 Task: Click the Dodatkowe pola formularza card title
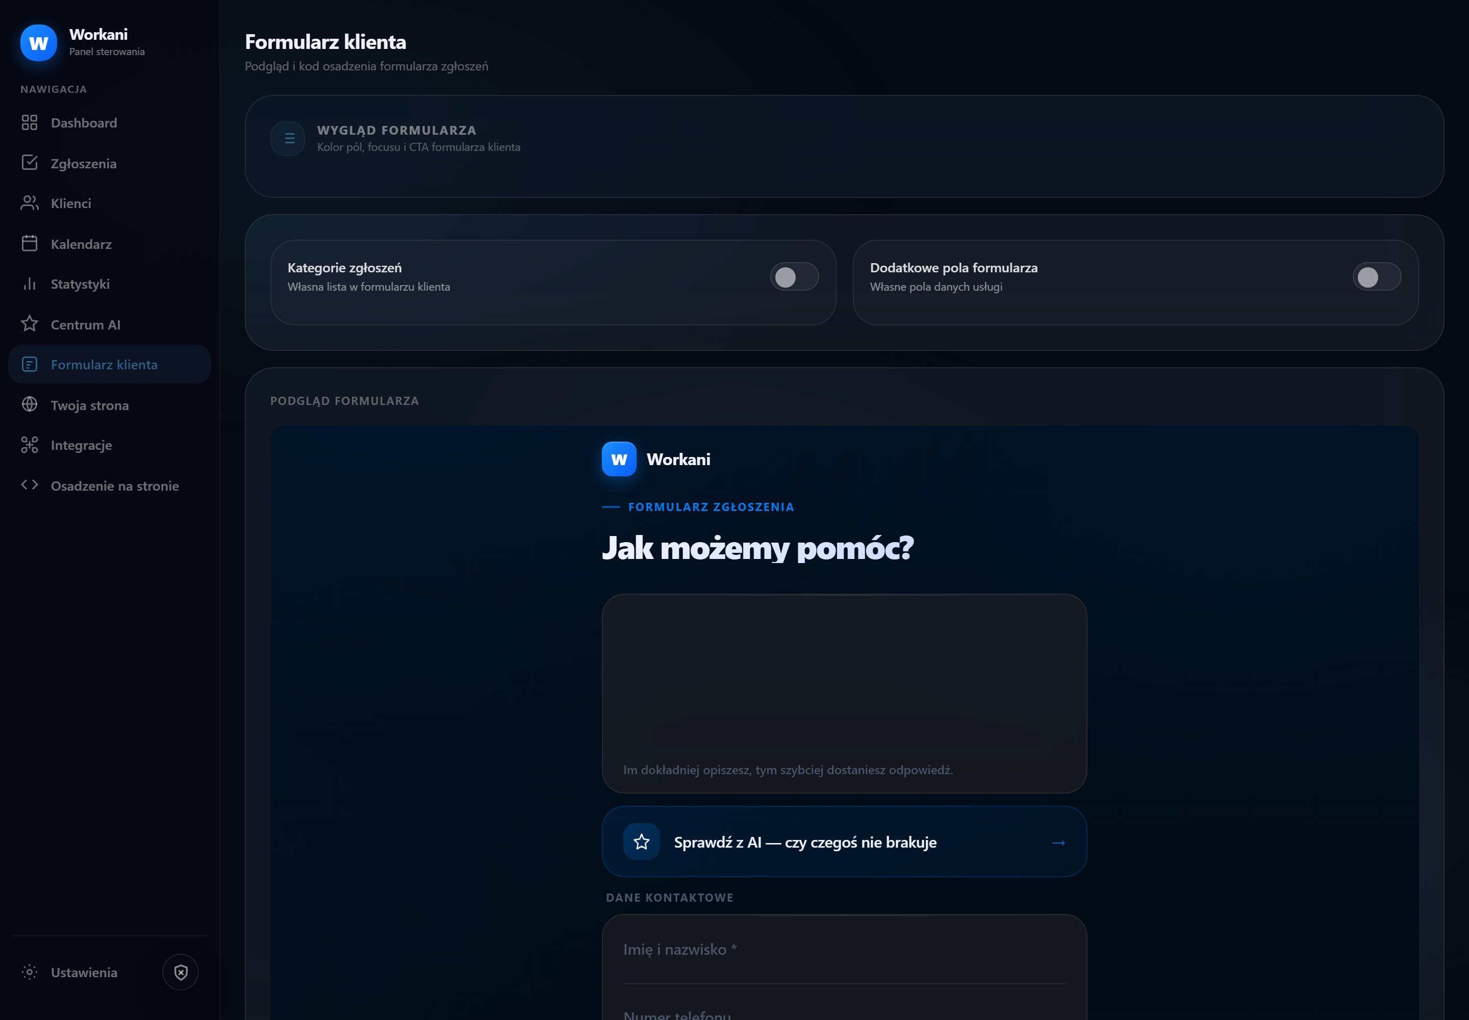(x=954, y=268)
